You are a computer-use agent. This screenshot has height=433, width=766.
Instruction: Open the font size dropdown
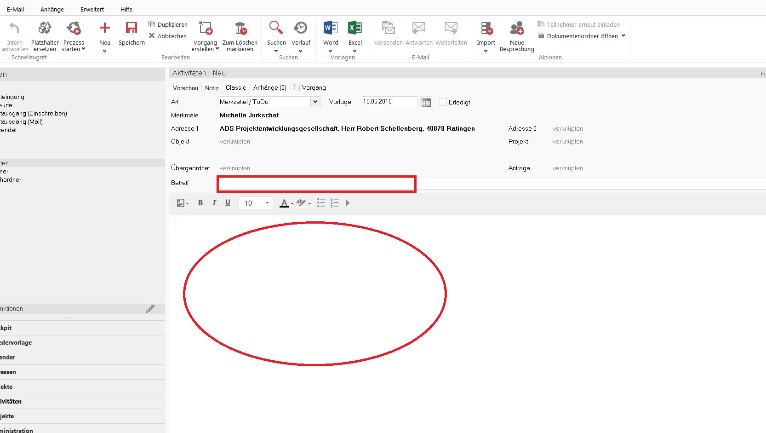click(x=267, y=203)
